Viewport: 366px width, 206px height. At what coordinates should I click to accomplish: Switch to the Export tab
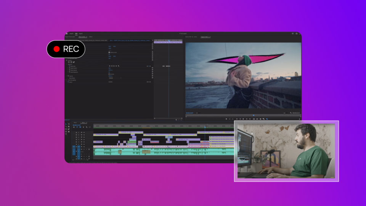coord(81,34)
